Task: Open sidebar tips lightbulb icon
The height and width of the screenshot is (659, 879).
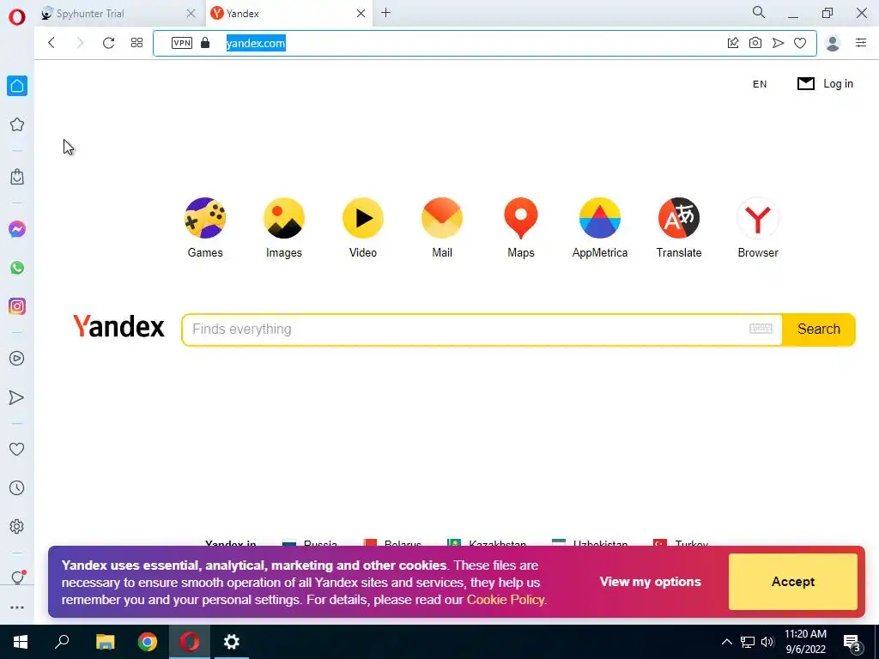Action: click(17, 577)
